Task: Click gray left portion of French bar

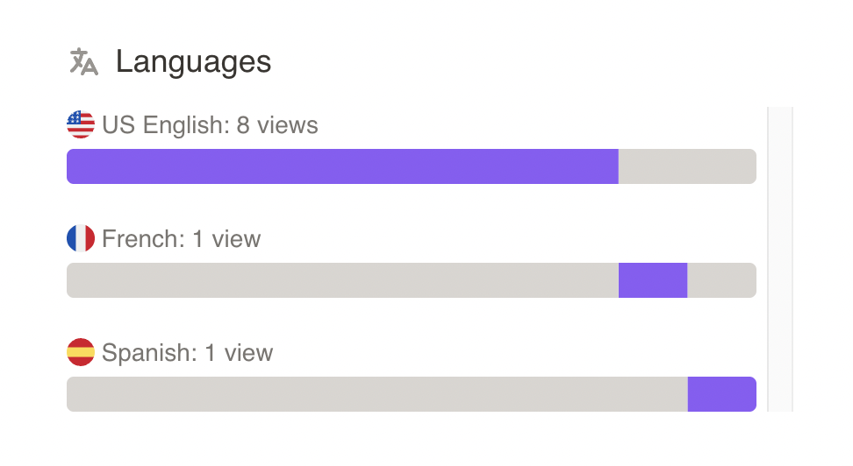Action: point(342,280)
